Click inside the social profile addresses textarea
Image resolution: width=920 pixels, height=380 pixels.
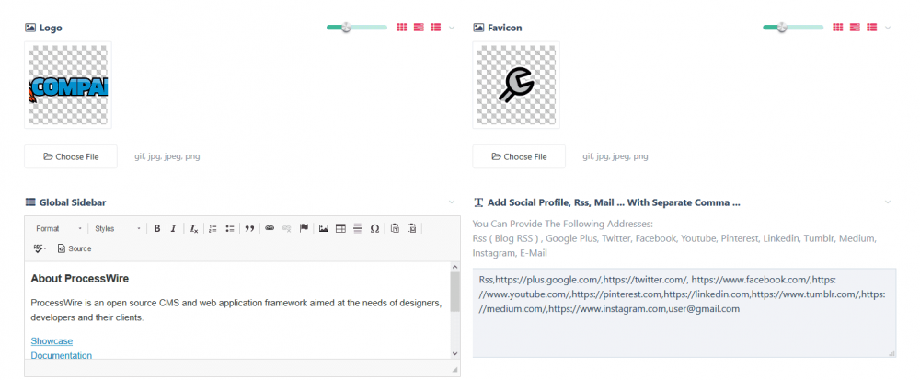tap(684, 313)
